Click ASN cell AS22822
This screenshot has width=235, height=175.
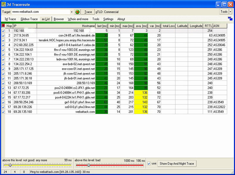coord(219,107)
